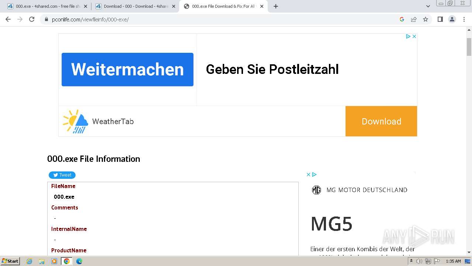Screen dimensions: 472x266
Task: Switch to the 000.exe 4shared tab
Action: [47, 6]
